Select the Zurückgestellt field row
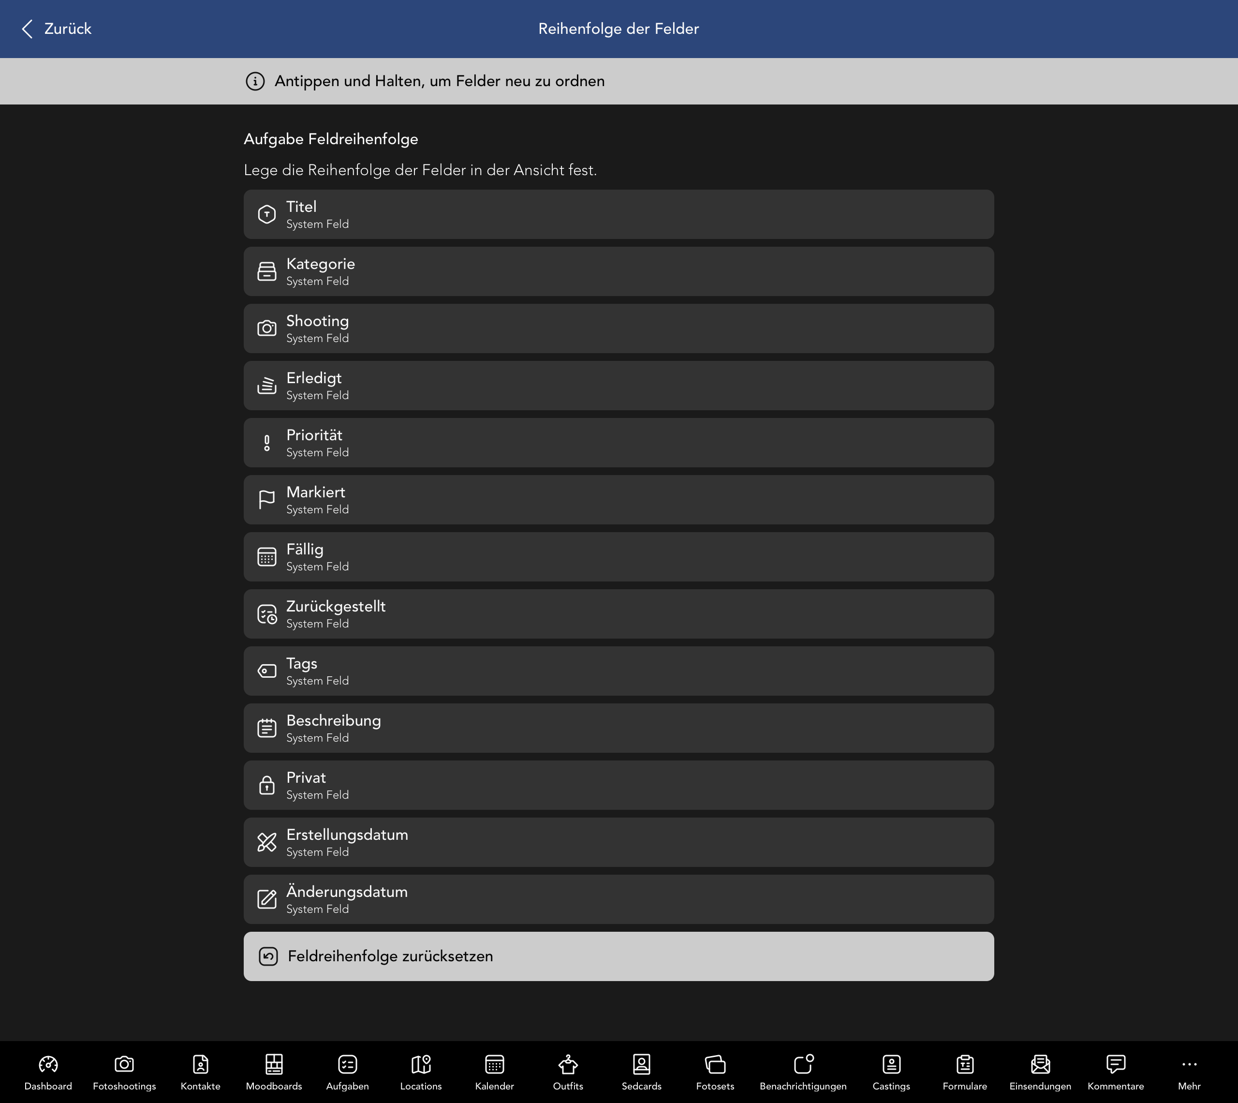The image size is (1238, 1103). point(619,614)
